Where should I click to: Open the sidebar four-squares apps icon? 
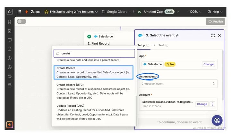(10, 22)
